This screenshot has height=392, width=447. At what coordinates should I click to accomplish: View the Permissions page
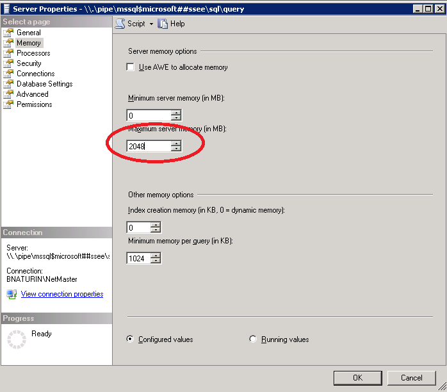pos(34,104)
